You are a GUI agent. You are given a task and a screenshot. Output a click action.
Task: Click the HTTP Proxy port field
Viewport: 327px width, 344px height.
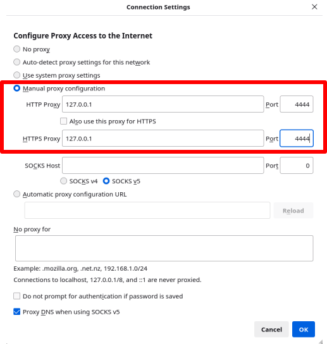point(297,104)
